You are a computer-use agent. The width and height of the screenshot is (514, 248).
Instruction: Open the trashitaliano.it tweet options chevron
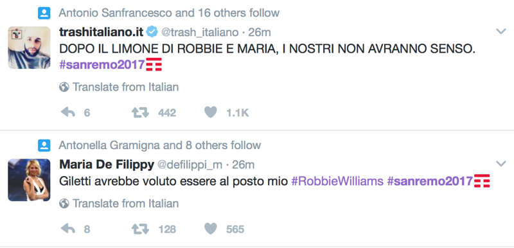pyautogui.click(x=501, y=31)
